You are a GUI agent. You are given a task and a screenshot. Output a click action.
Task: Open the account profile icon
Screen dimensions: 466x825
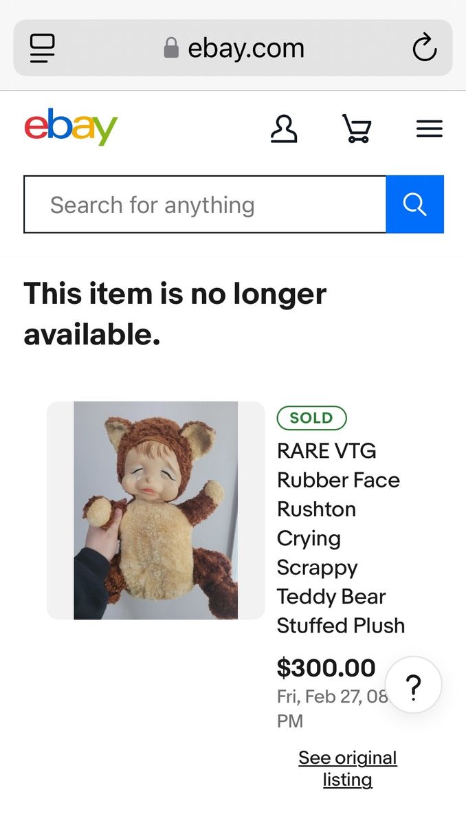coord(284,129)
